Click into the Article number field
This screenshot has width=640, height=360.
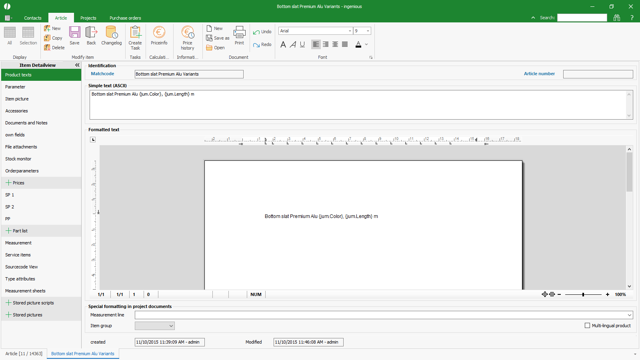(598, 74)
